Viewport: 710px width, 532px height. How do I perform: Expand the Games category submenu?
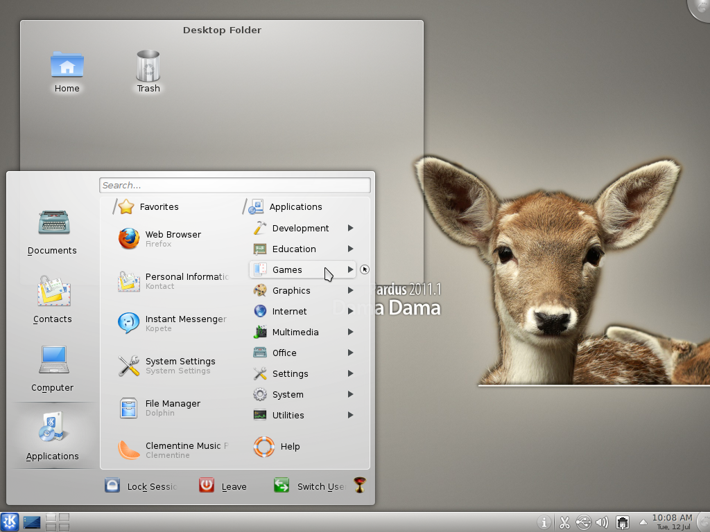[x=298, y=269]
